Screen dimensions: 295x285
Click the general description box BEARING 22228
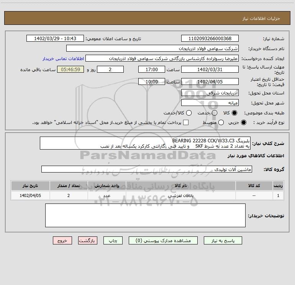click(145, 143)
